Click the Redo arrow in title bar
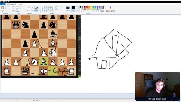Screen dimensions: 181x102 8,2
